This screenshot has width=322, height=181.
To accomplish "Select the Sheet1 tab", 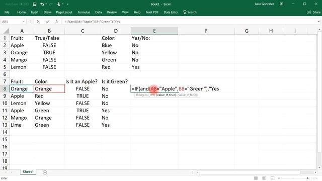I will [x=28, y=172].
